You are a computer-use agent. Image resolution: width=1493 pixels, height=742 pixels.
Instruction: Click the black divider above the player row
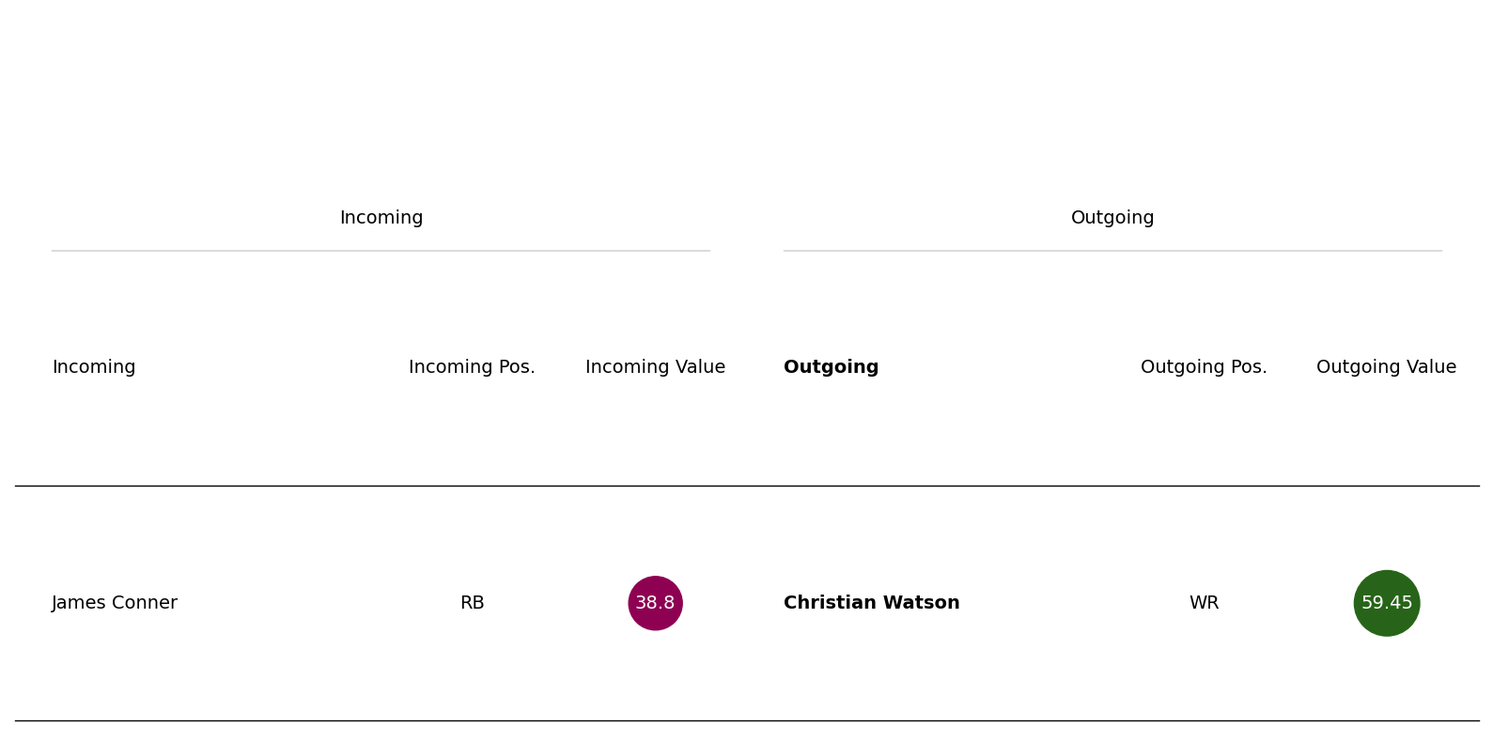point(747,486)
